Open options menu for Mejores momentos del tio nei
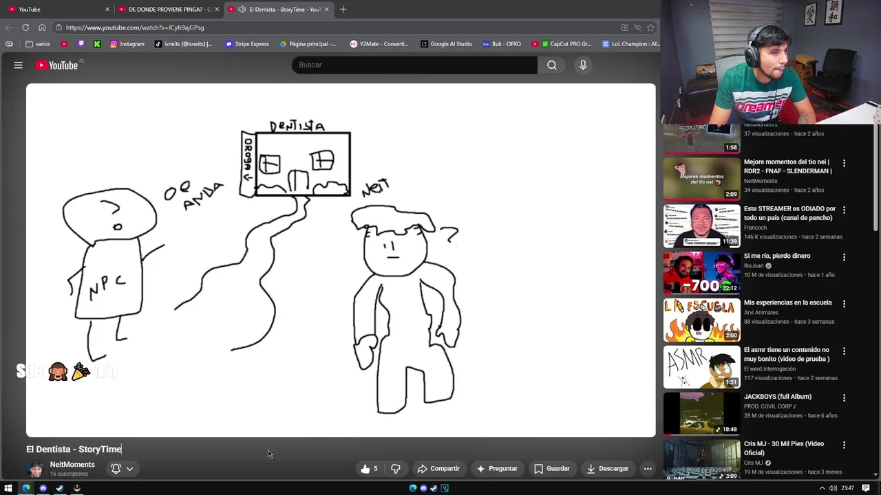Screen dimensions: 881x495 point(844,164)
